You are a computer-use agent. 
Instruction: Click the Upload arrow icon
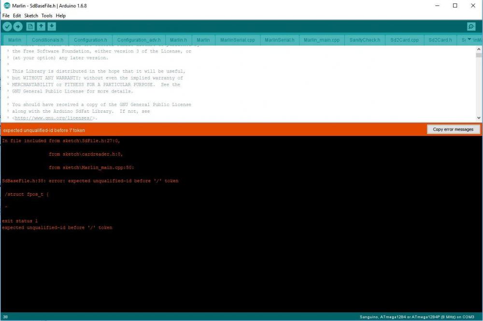pyautogui.click(x=18, y=27)
